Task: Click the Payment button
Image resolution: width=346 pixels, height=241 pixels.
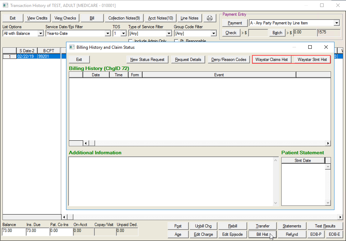Action: point(235,23)
